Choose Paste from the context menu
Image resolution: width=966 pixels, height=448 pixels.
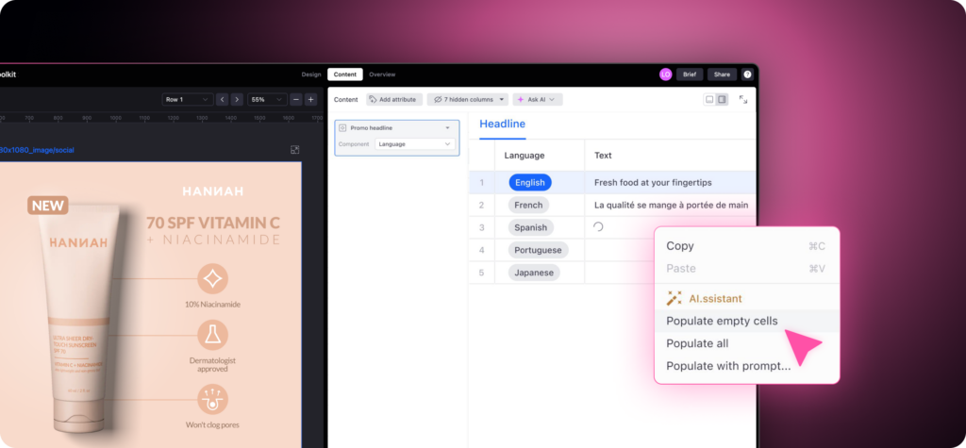[746, 269]
